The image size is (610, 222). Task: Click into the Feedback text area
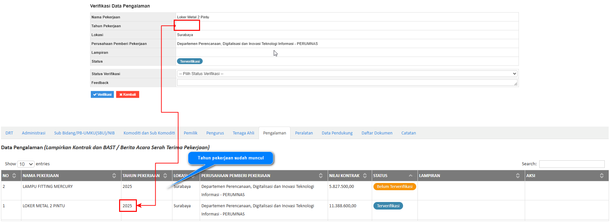coord(347,83)
